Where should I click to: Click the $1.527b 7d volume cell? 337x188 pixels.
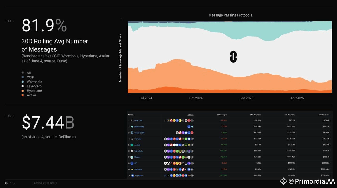[x=291, y=120]
